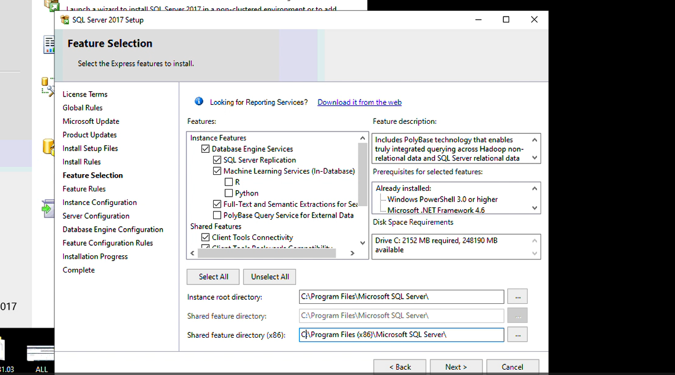Toggle Machine Learning Services (In-Database) checkbox
Viewport: 675px width, 375px height.
coord(217,171)
